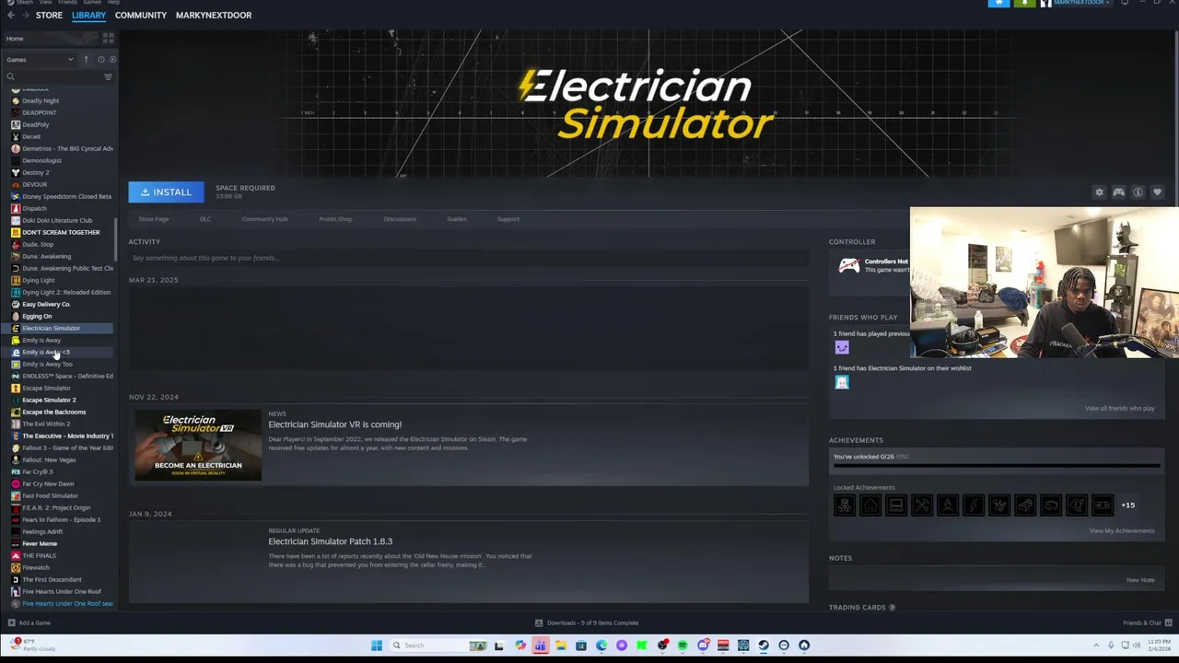1179x663 pixels.
Task: Click the trading cards help icon
Action: point(892,608)
